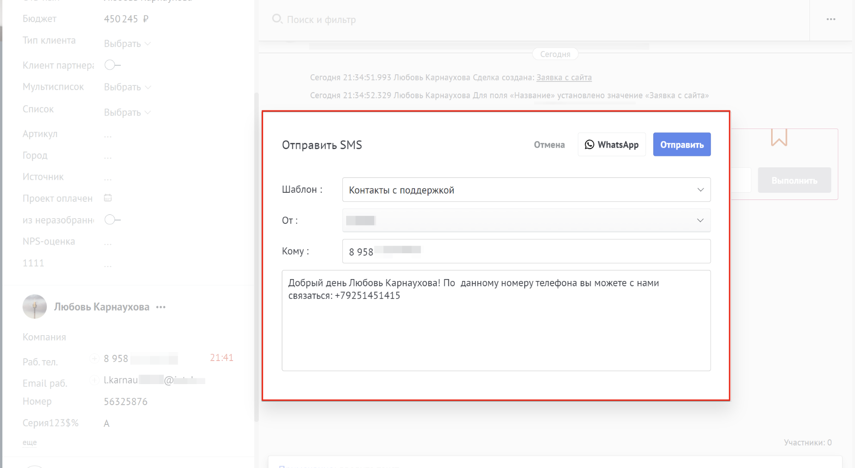Click the Выполнить button
Screen dimensions: 855x468
pos(794,180)
